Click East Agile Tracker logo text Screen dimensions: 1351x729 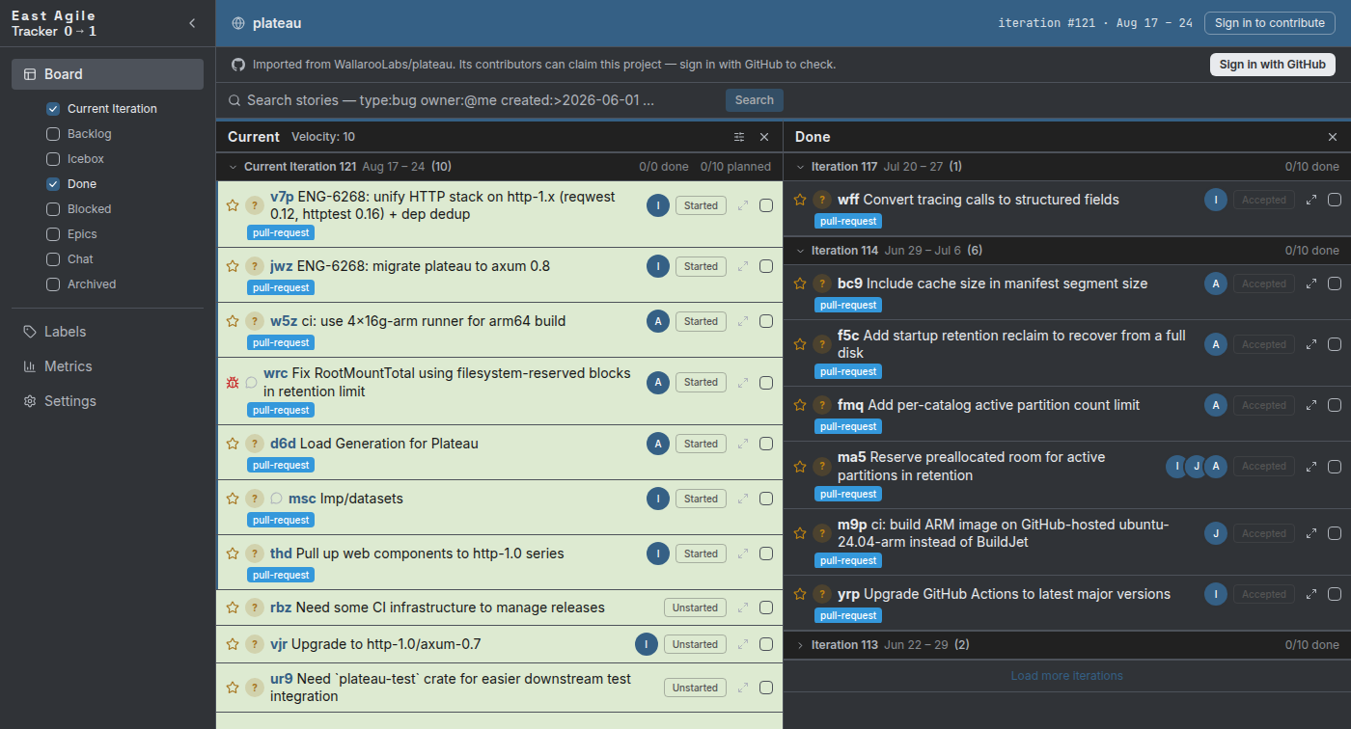[54, 23]
